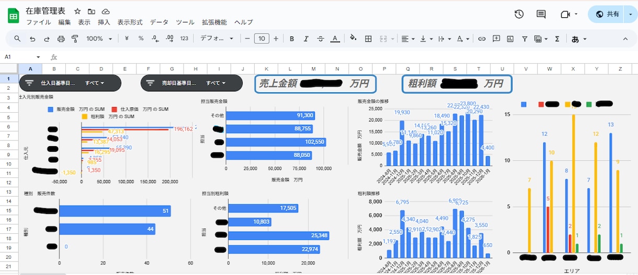Open cell borders options

[x=368, y=39]
